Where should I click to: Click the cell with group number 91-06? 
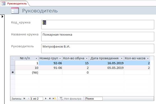click(x=50, y=68)
